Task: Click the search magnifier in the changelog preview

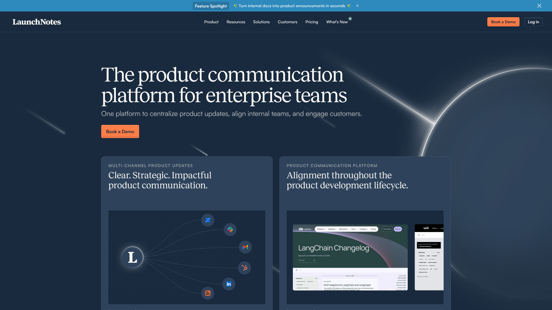Action: 296,270
